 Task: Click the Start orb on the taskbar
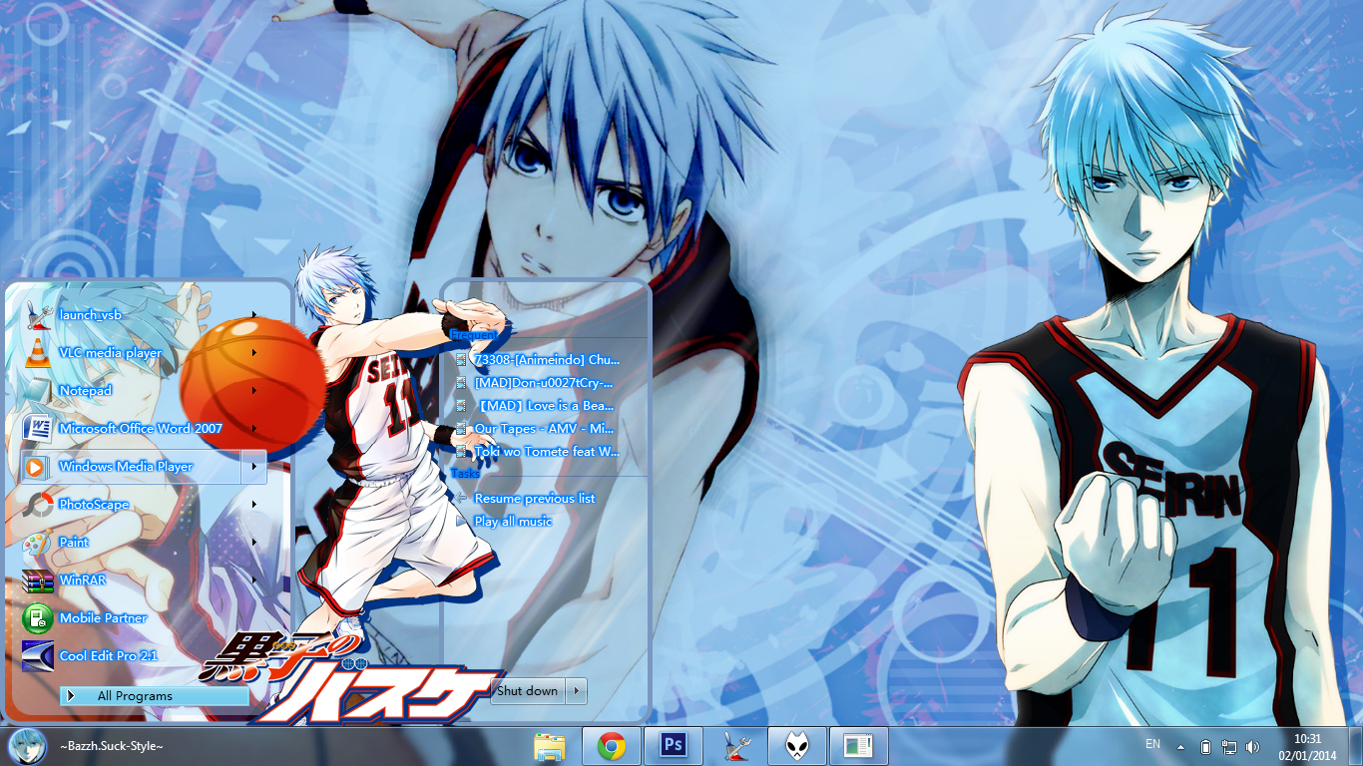pyautogui.click(x=27, y=746)
